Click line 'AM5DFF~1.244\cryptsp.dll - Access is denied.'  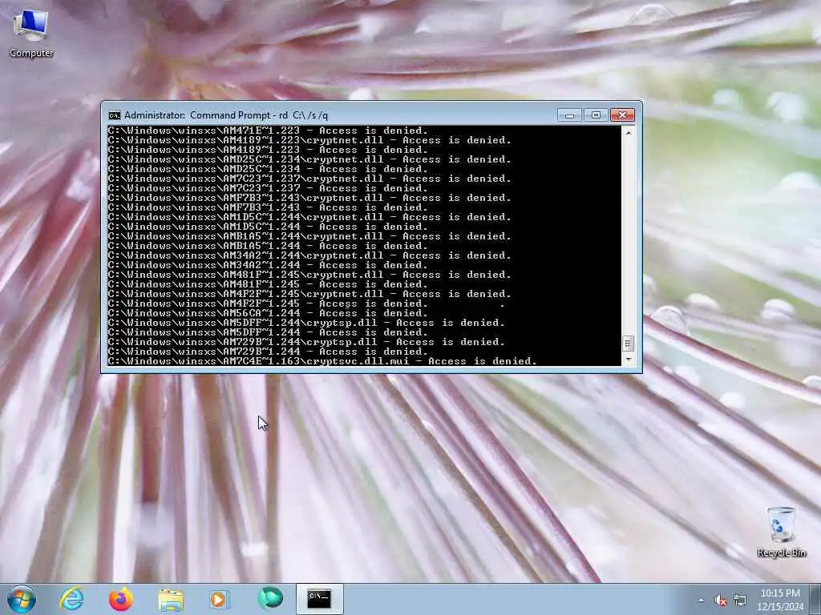click(x=306, y=323)
